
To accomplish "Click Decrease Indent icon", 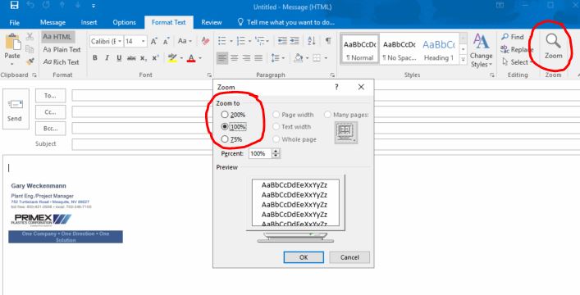I will click(282, 41).
